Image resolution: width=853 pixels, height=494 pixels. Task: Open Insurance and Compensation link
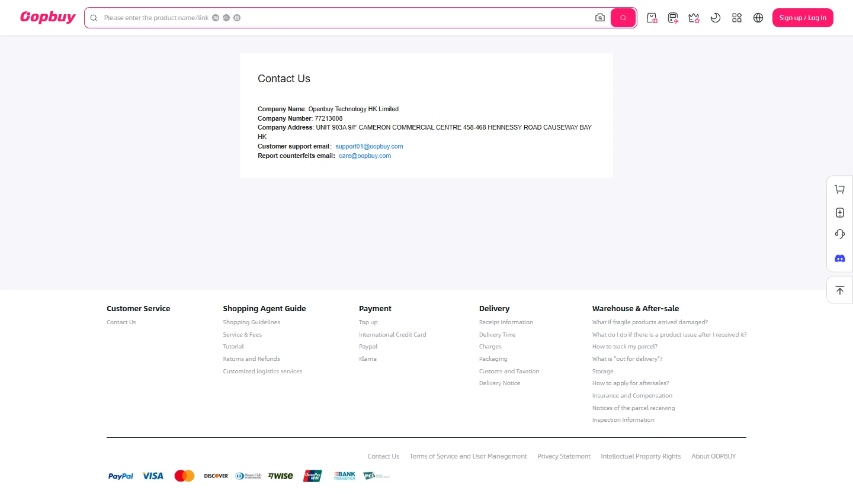632,396
